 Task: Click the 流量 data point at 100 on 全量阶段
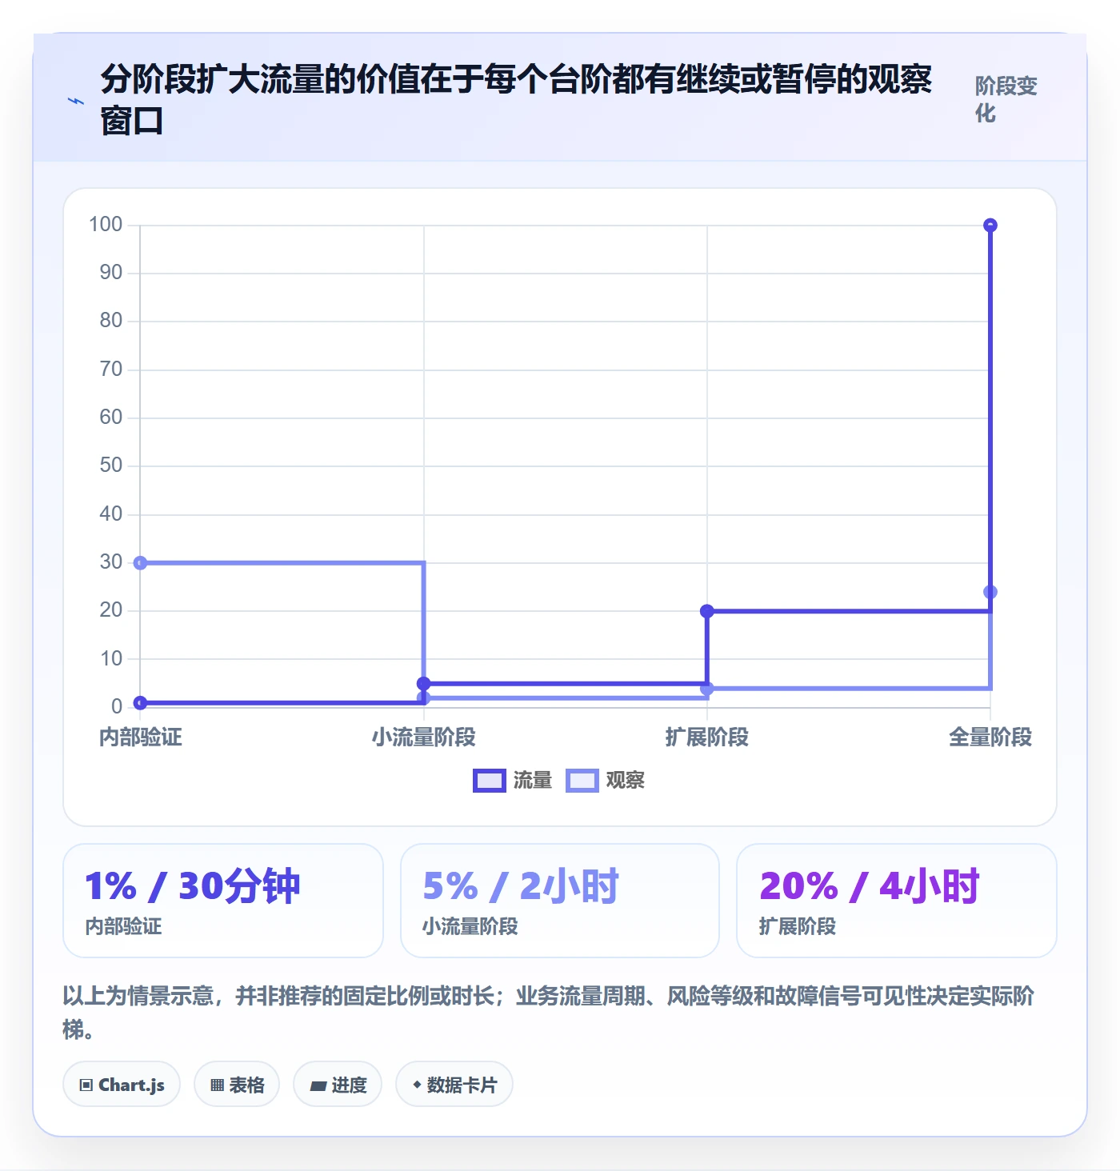[990, 226]
